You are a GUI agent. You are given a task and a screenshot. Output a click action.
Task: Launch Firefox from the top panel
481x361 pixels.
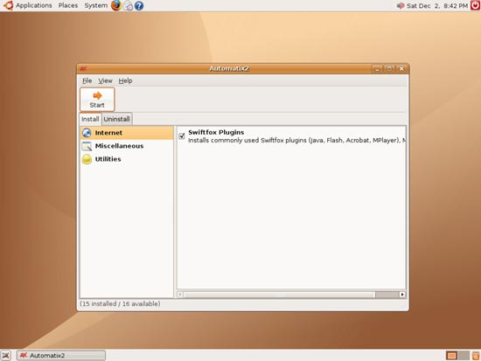(x=116, y=5)
